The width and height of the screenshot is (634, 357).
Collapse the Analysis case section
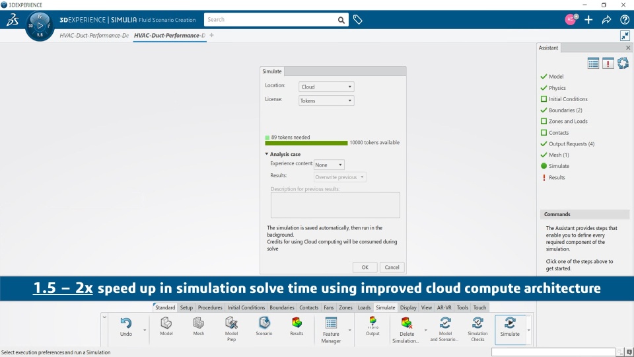(267, 154)
